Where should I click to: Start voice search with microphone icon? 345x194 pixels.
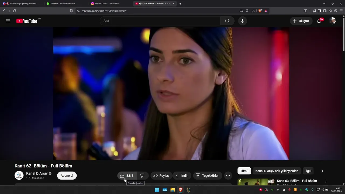[243, 21]
